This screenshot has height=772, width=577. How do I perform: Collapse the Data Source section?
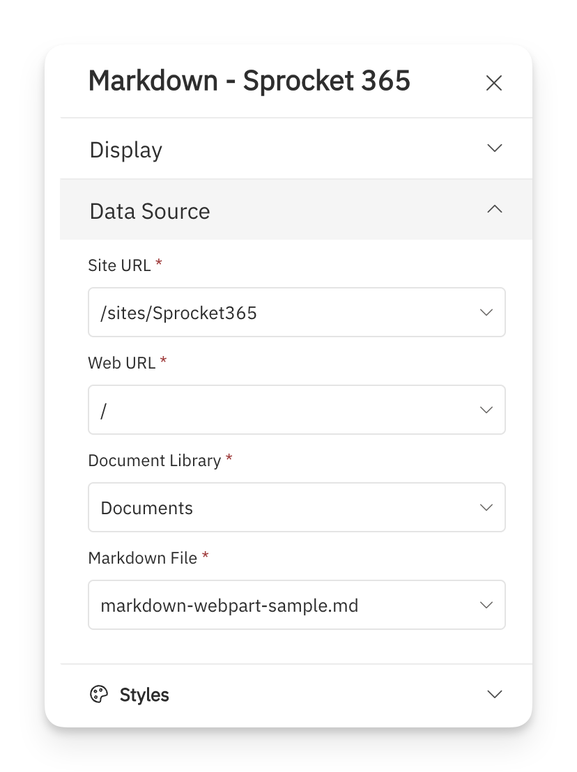click(x=296, y=210)
